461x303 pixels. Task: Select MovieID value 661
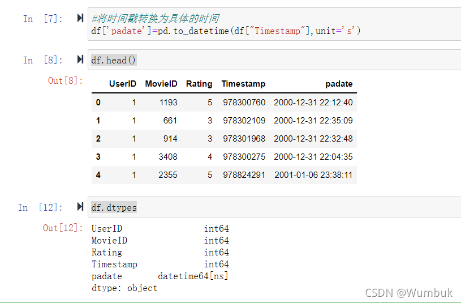click(170, 121)
